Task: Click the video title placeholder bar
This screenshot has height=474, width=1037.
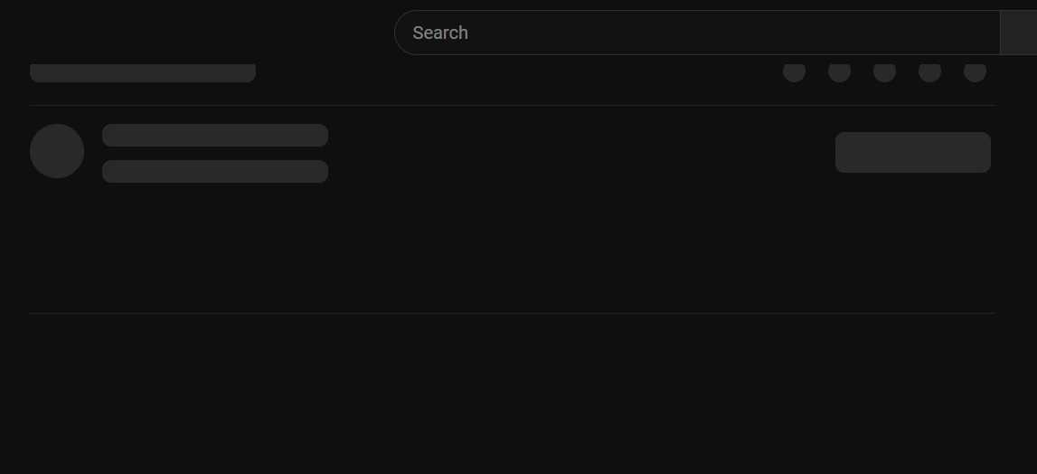Action: coord(143,73)
